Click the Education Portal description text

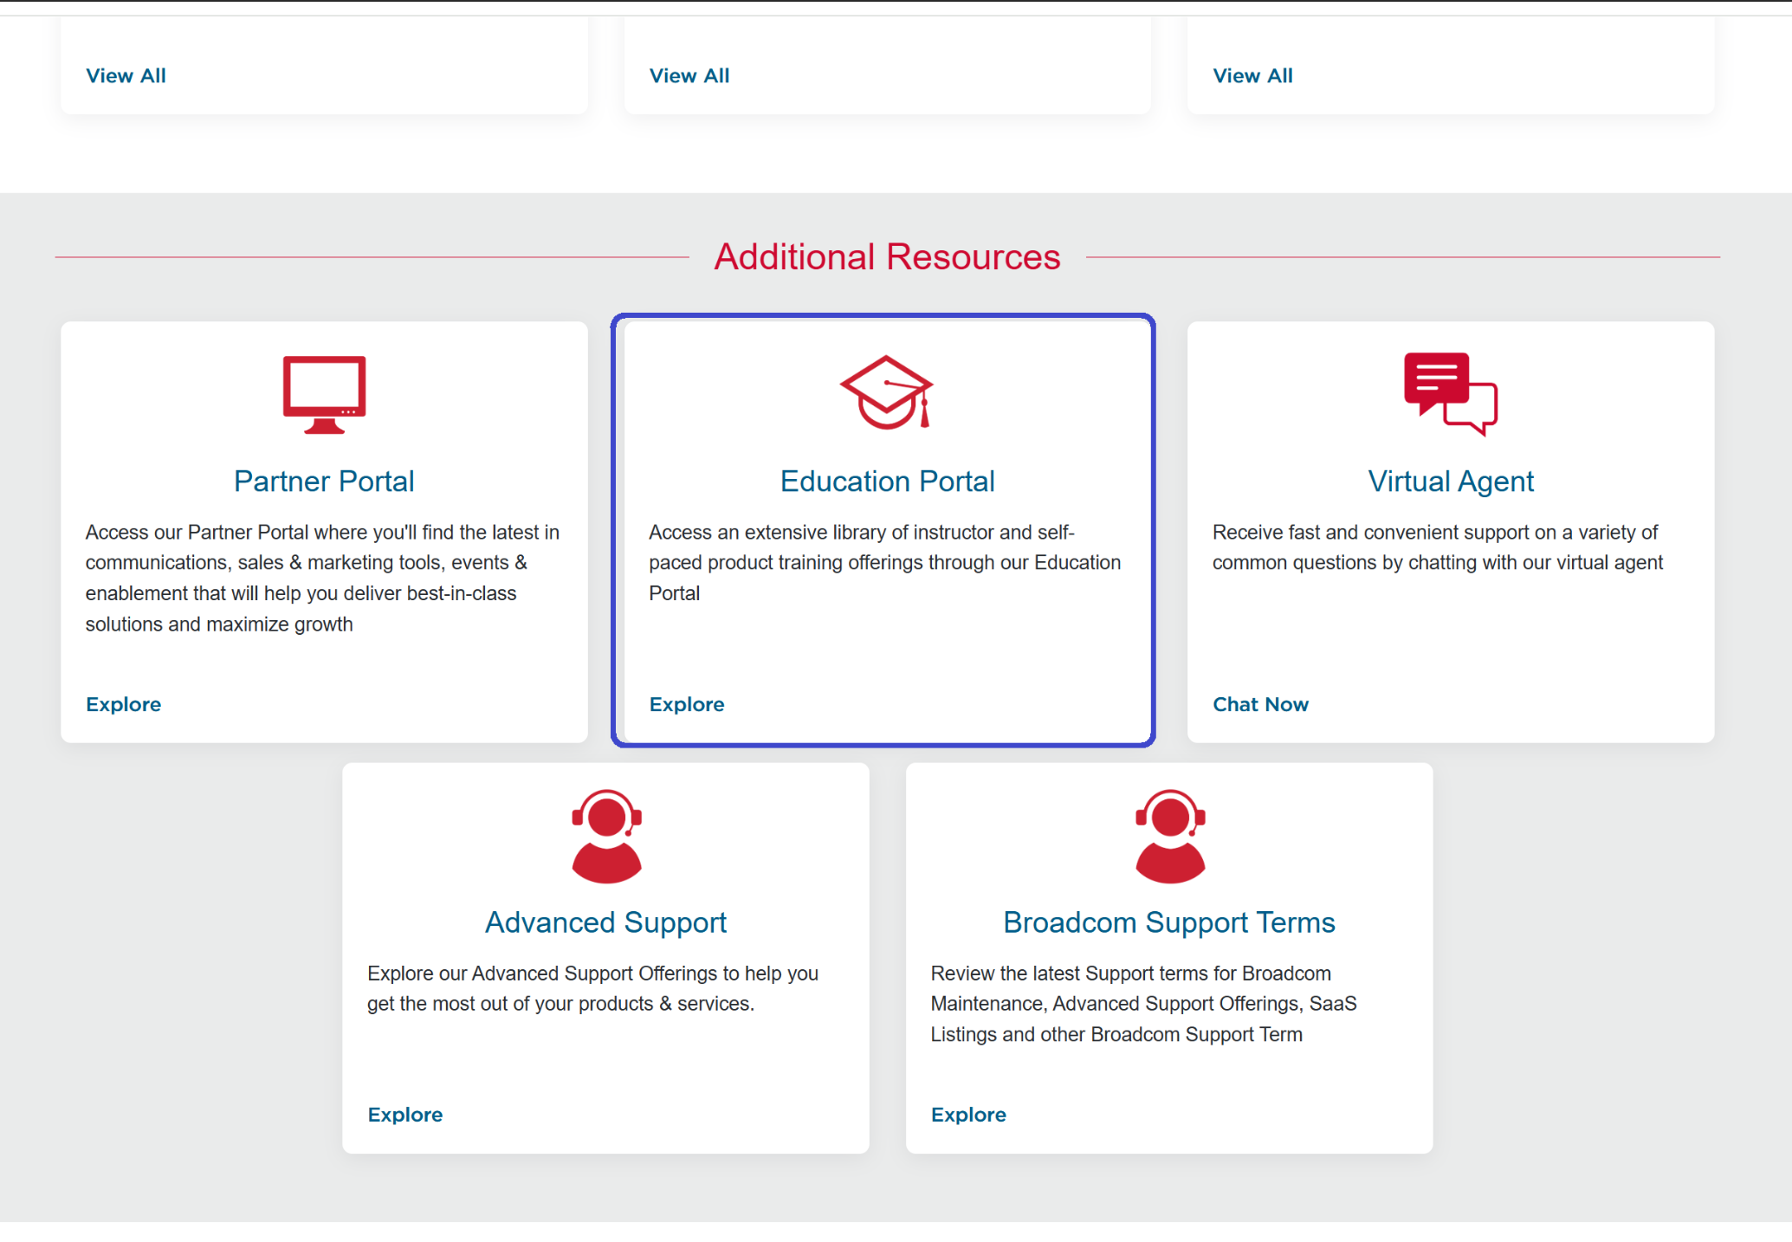coord(883,562)
